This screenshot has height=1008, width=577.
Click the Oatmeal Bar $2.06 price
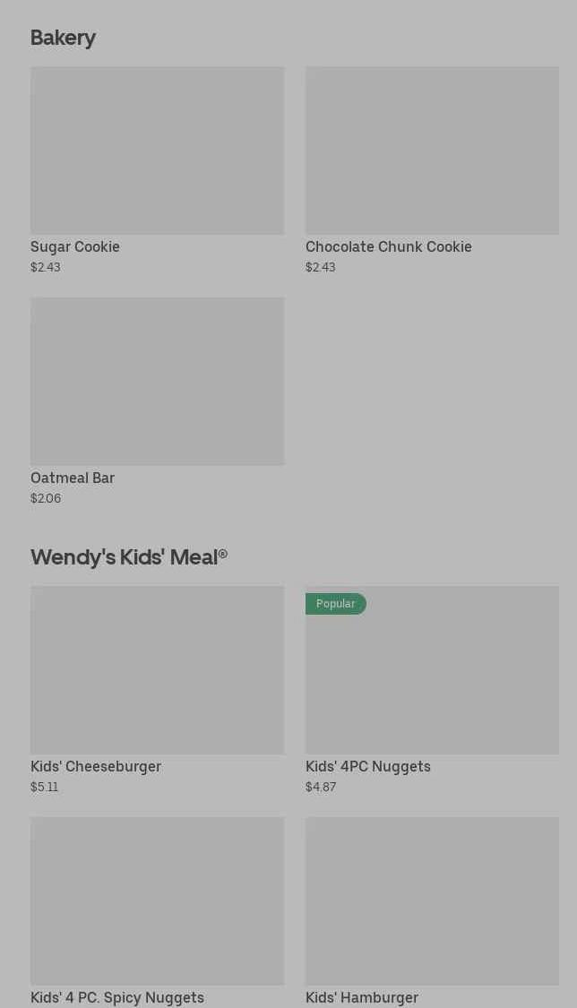click(x=46, y=498)
